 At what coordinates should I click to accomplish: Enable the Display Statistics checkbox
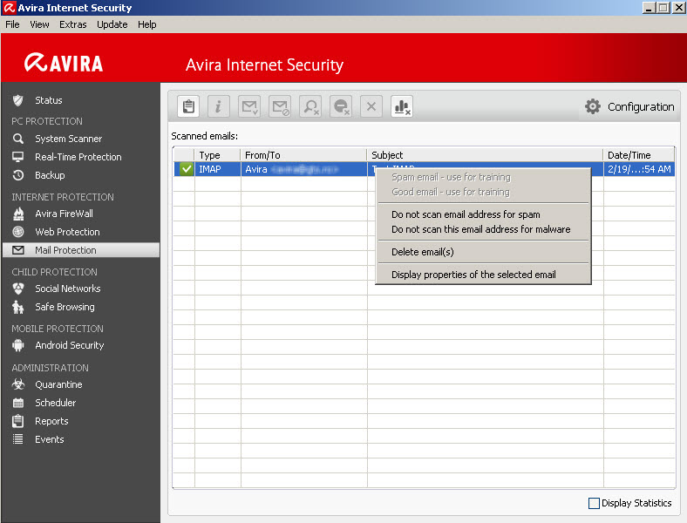coord(594,503)
